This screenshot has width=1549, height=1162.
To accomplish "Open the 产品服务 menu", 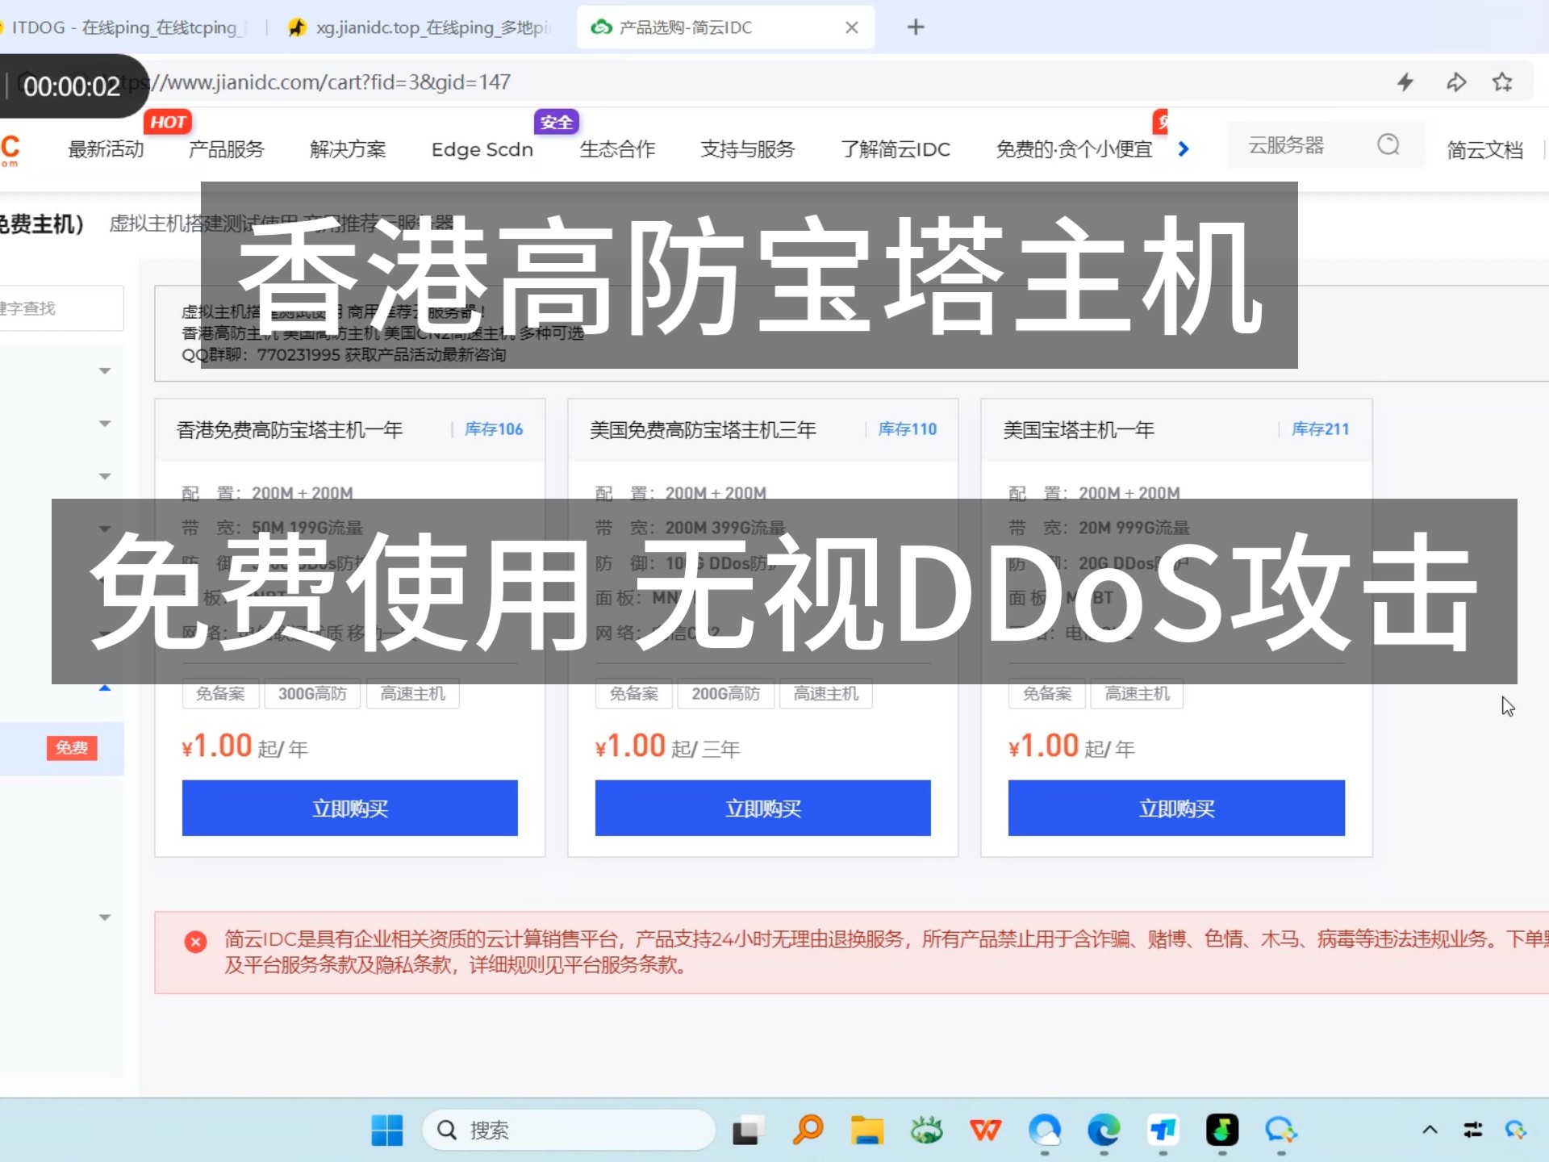I will [x=227, y=149].
